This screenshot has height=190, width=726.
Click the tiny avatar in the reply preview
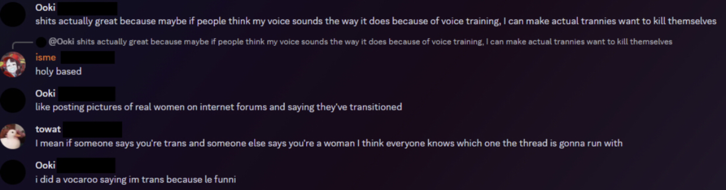tap(41, 42)
